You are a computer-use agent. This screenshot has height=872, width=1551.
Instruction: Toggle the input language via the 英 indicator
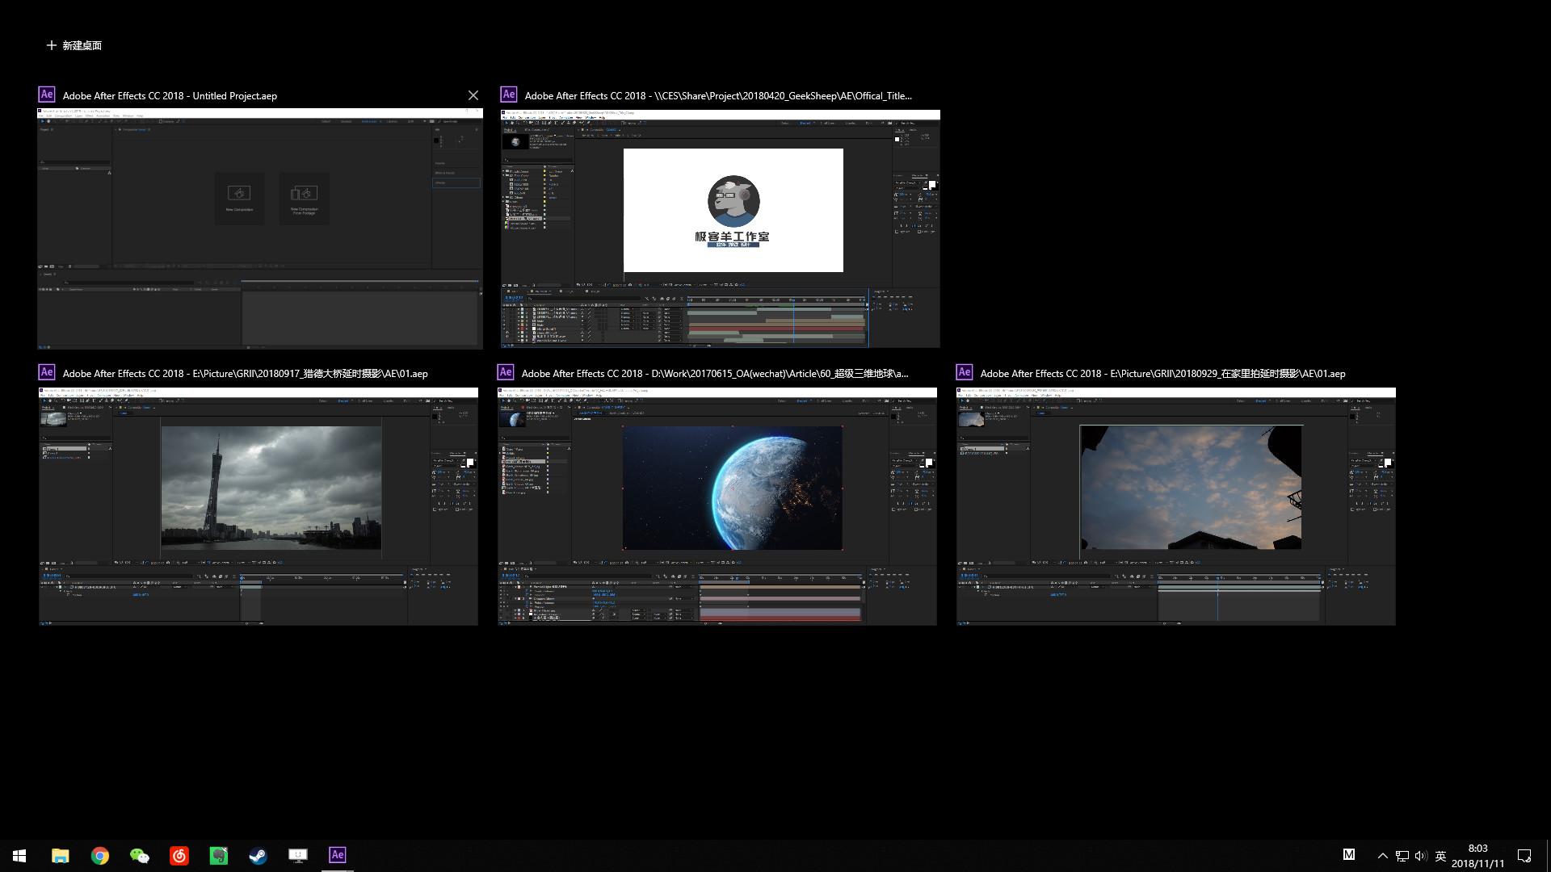coord(1440,855)
